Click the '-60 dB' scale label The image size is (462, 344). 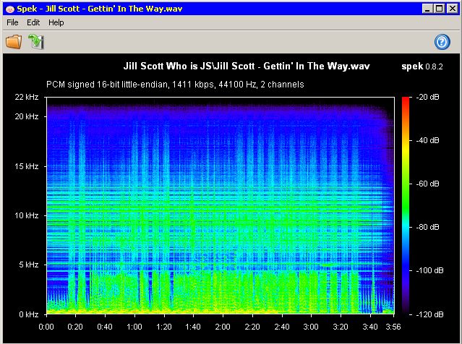pos(427,184)
